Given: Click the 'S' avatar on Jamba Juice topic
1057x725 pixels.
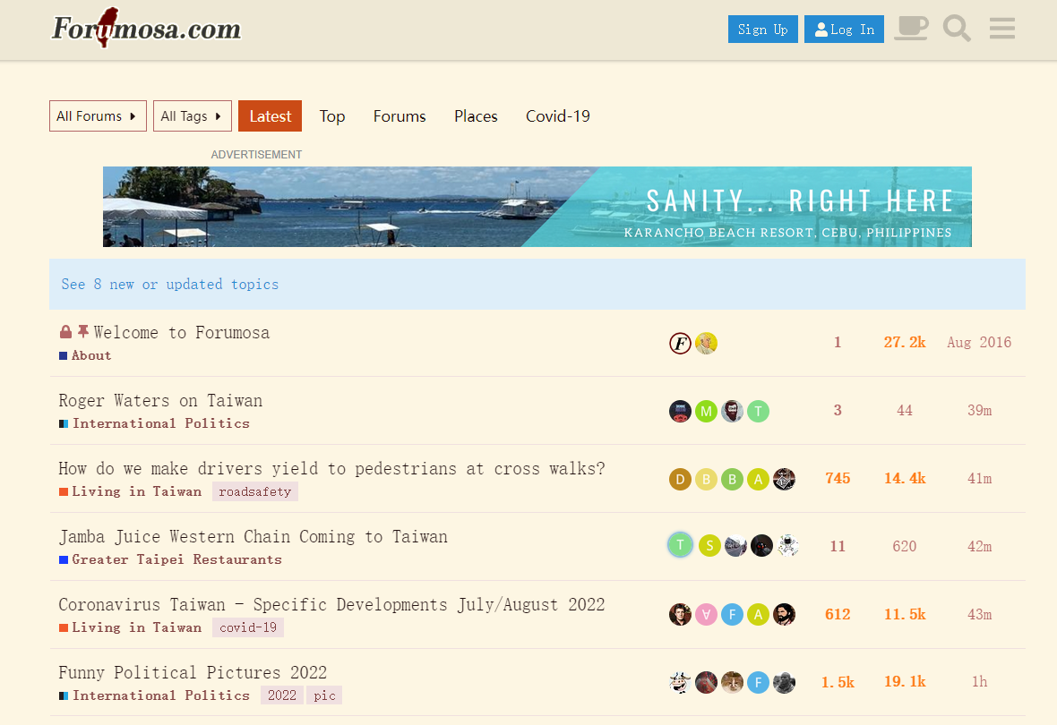Looking at the screenshot, I should click(x=709, y=546).
